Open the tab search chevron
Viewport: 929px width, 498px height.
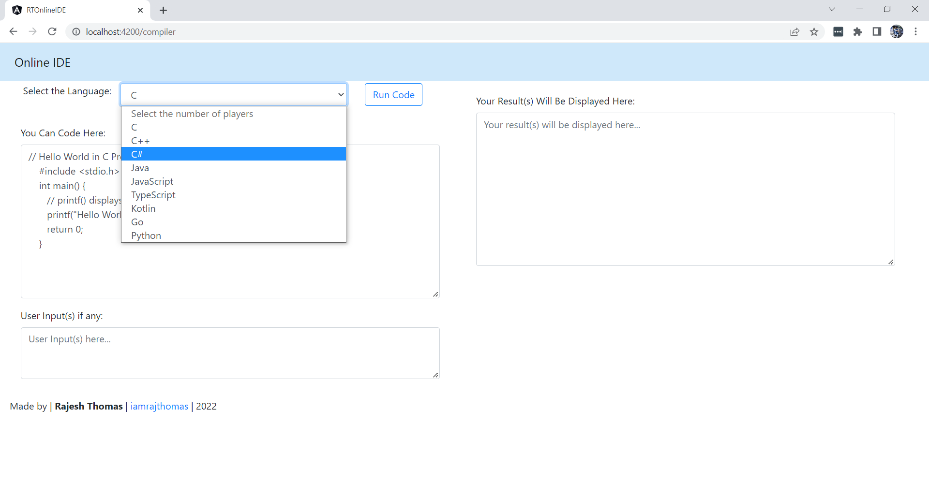[x=832, y=9]
